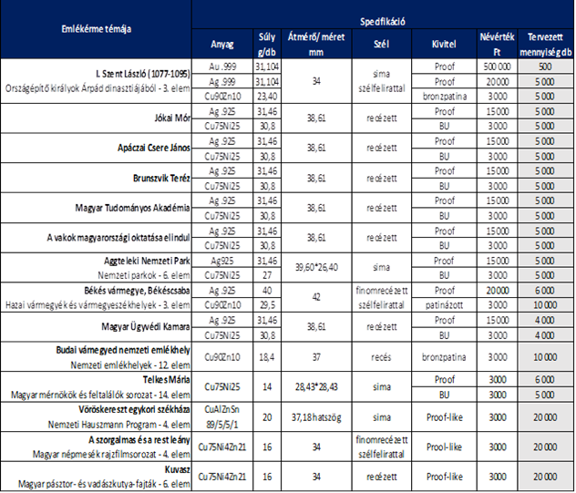The height and width of the screenshot is (493, 576).
Task: Click the 'Jókai Mór' theme cell
Action: coord(96,118)
